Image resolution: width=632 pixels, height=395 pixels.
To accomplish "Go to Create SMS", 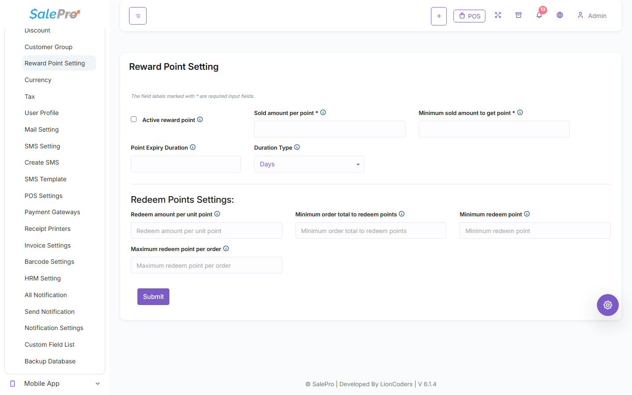I will coord(42,162).
